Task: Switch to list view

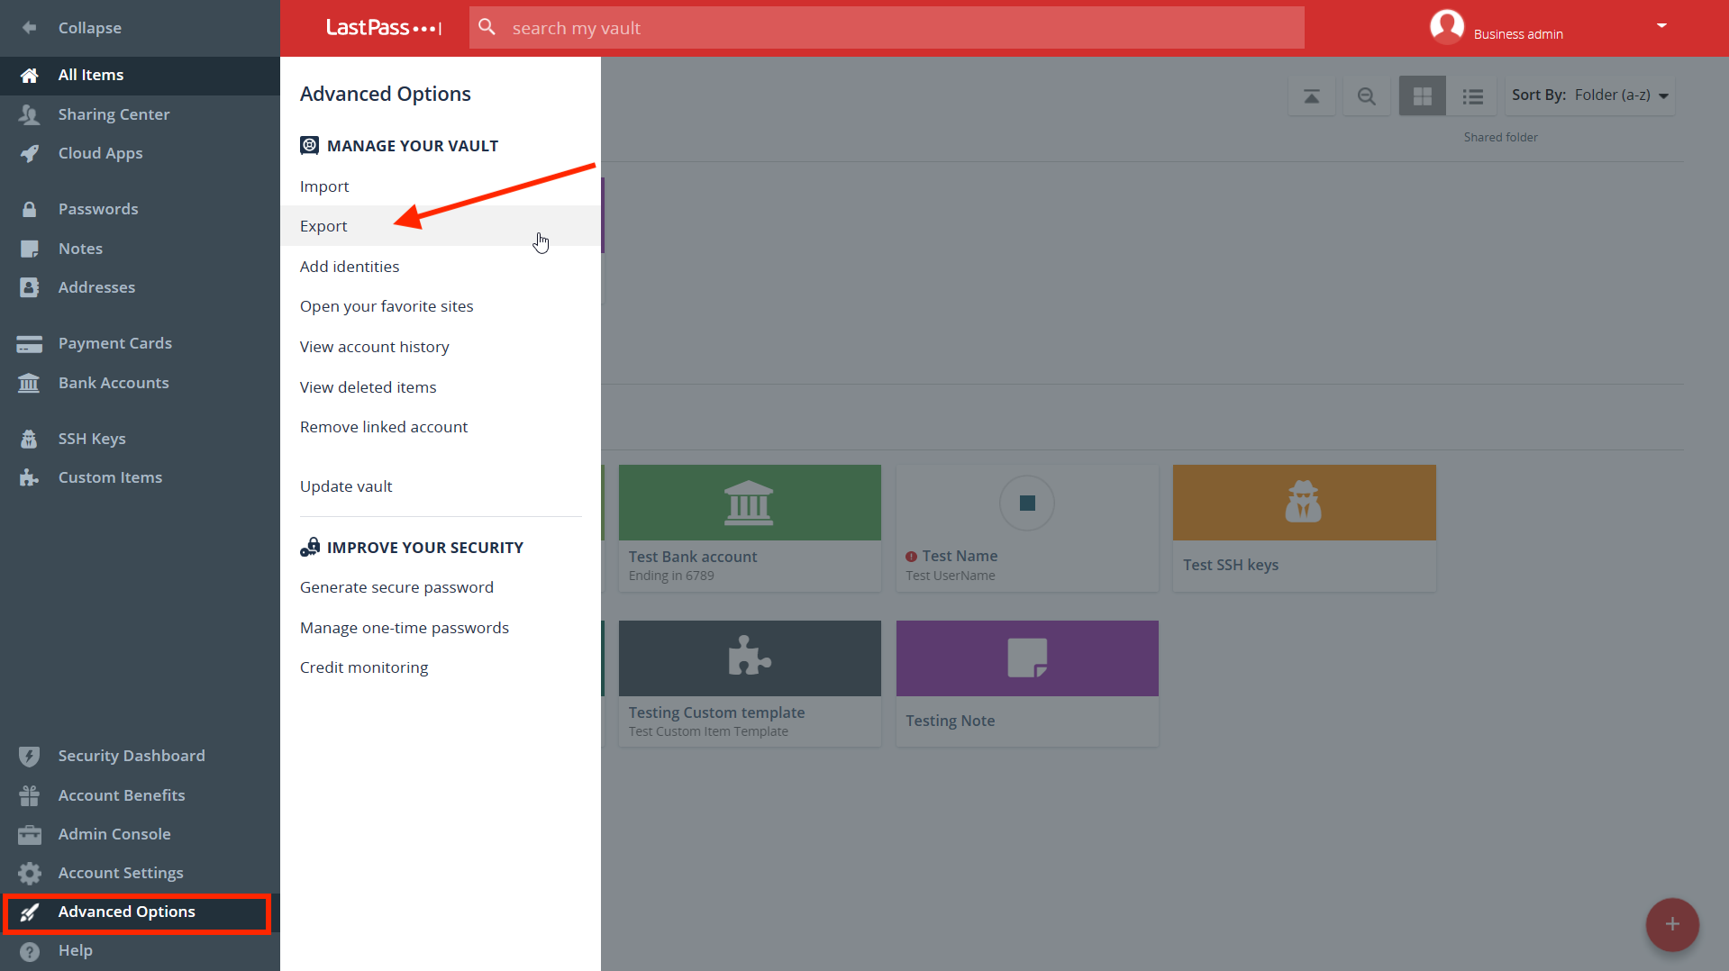Action: pos(1473,95)
